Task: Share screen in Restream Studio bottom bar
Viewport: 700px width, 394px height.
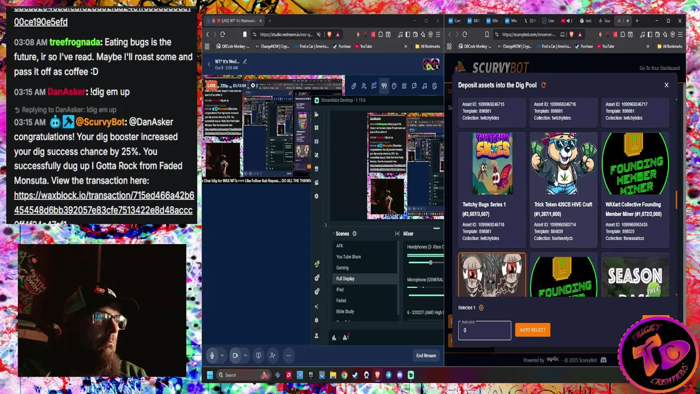Action: click(x=259, y=355)
